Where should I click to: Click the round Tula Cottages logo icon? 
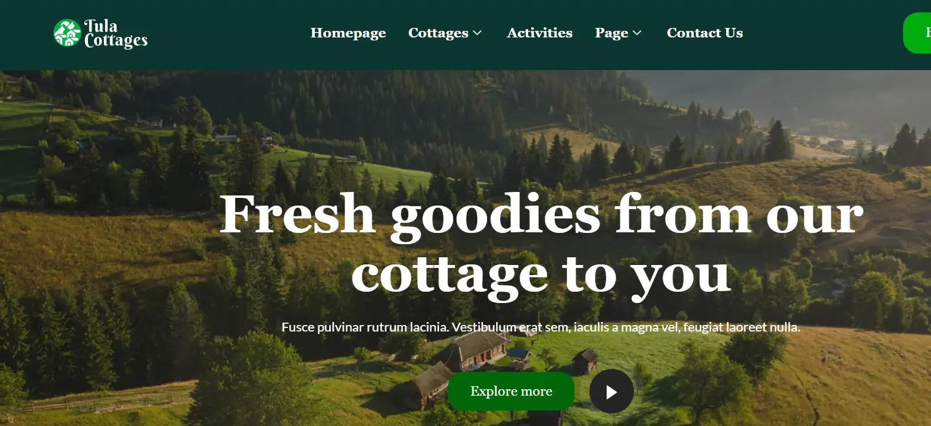pos(67,33)
